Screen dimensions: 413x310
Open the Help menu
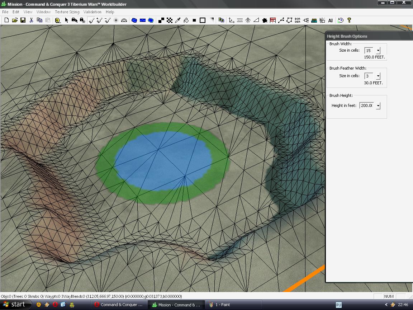click(110, 12)
